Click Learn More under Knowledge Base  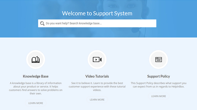[x=36, y=103]
